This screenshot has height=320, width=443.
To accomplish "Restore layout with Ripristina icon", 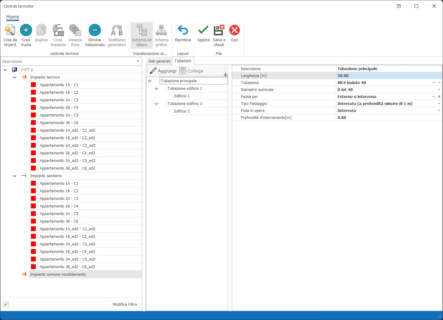I will [183, 30].
